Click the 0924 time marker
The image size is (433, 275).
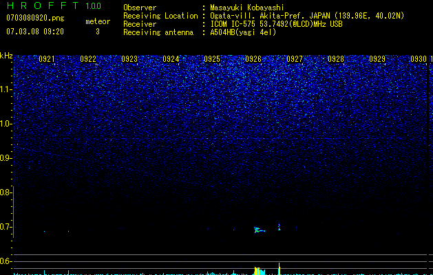pos(171,59)
